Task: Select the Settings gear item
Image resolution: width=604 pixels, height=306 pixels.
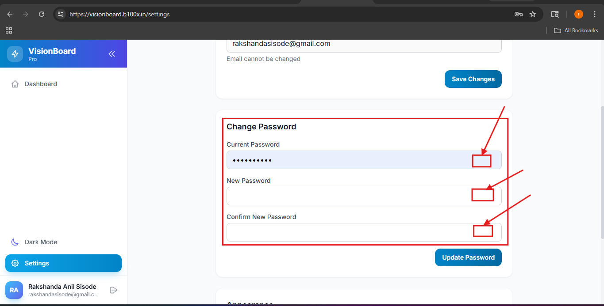Action: point(63,263)
